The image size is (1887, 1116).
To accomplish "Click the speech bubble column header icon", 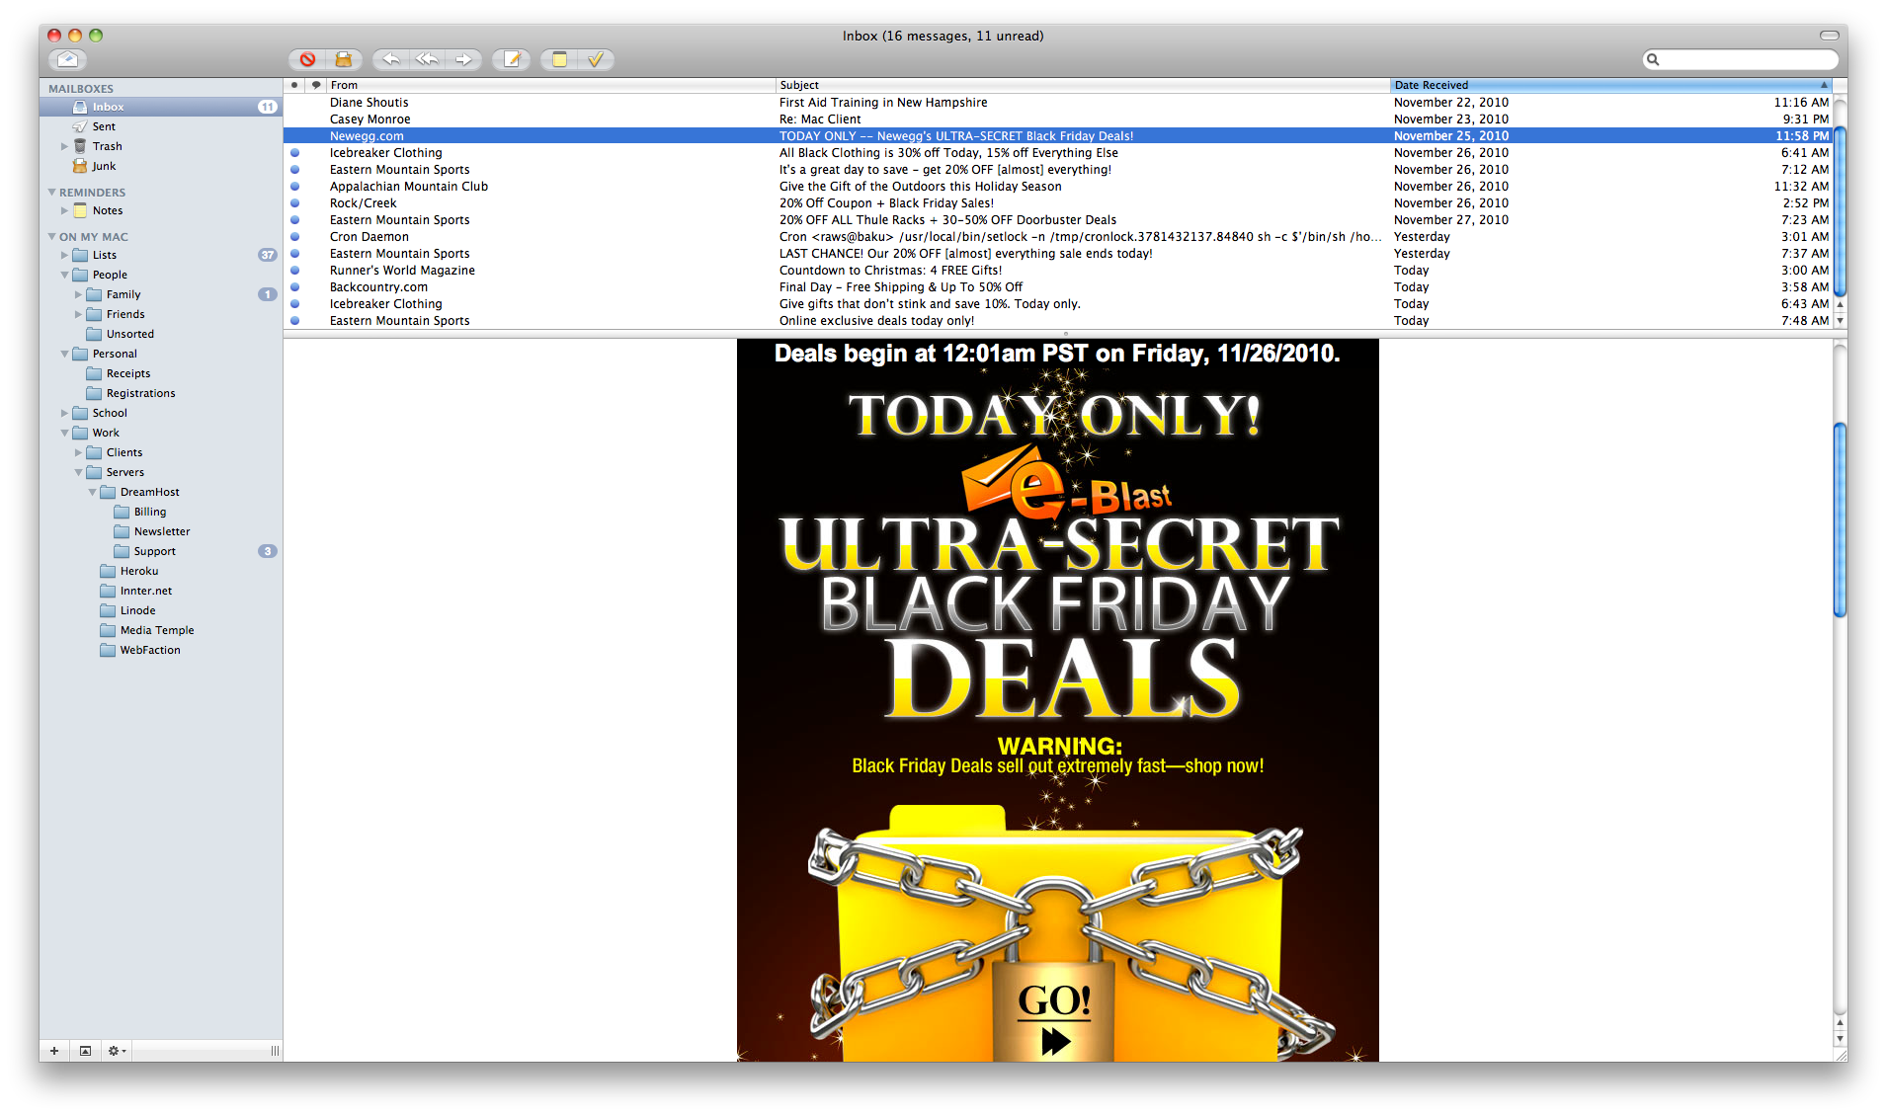I will (x=316, y=85).
